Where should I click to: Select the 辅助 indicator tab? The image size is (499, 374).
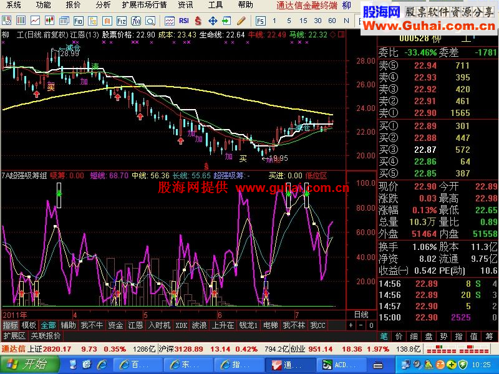(x=69, y=325)
